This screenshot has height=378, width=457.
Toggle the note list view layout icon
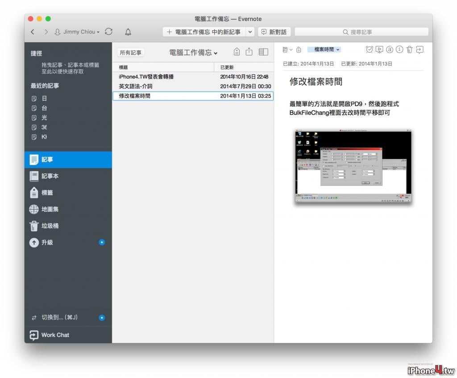pos(263,52)
